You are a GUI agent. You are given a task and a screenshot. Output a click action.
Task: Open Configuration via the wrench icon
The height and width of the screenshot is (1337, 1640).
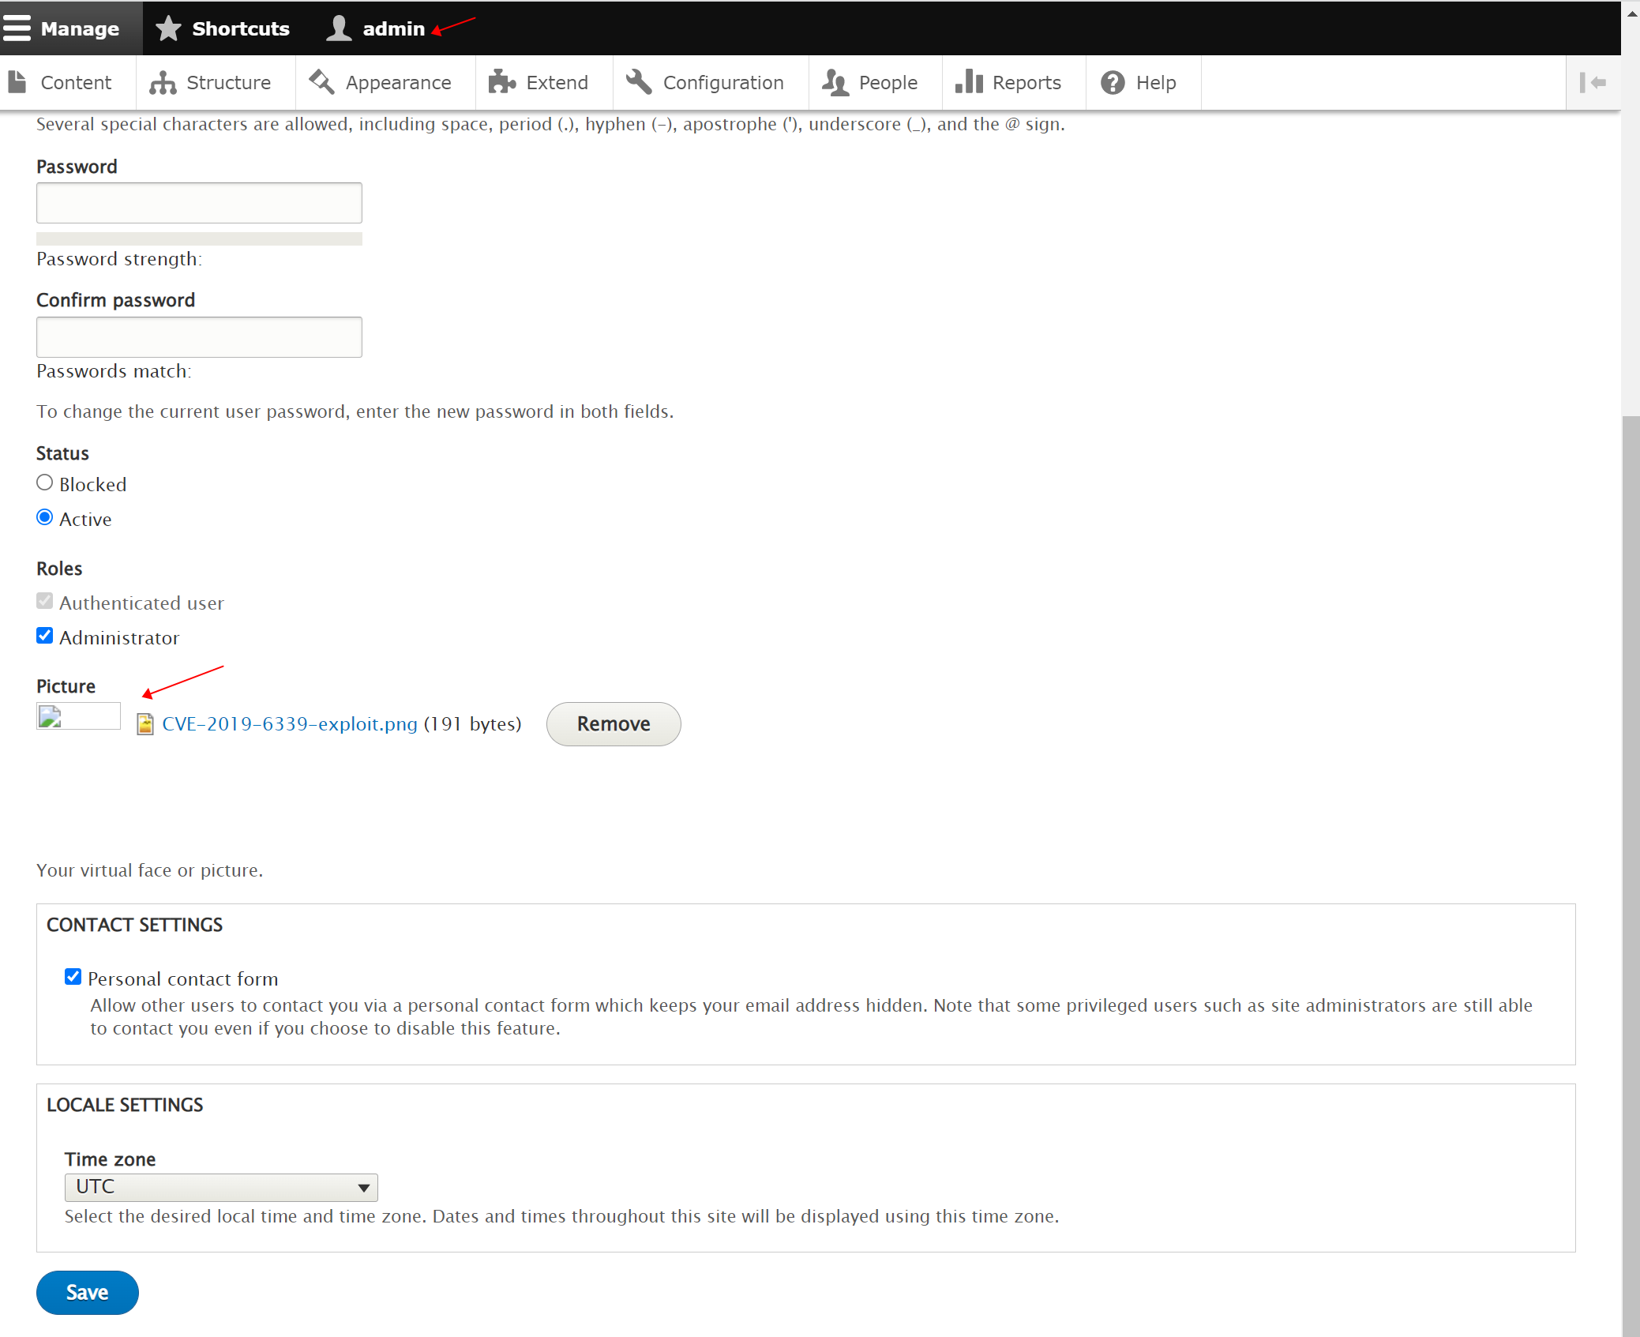pyautogui.click(x=639, y=82)
